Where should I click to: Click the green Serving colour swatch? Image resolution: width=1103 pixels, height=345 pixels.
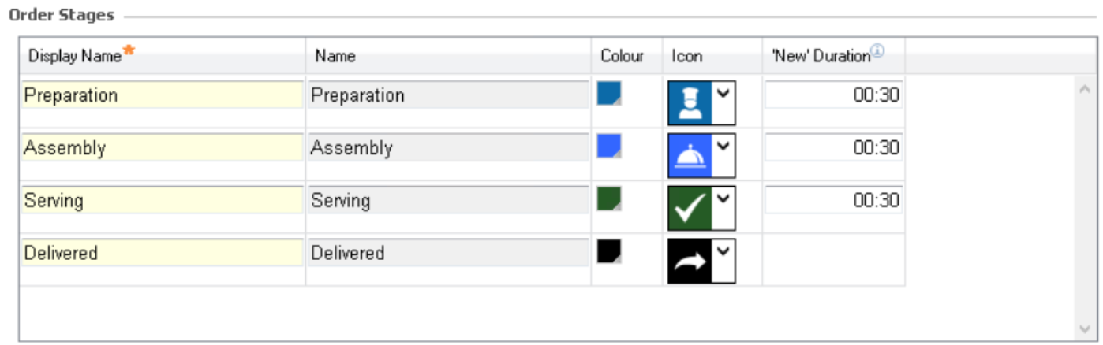coord(609,198)
